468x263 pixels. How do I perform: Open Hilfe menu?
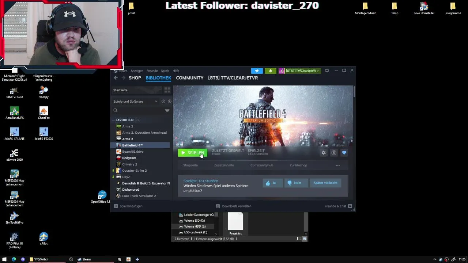point(176,71)
